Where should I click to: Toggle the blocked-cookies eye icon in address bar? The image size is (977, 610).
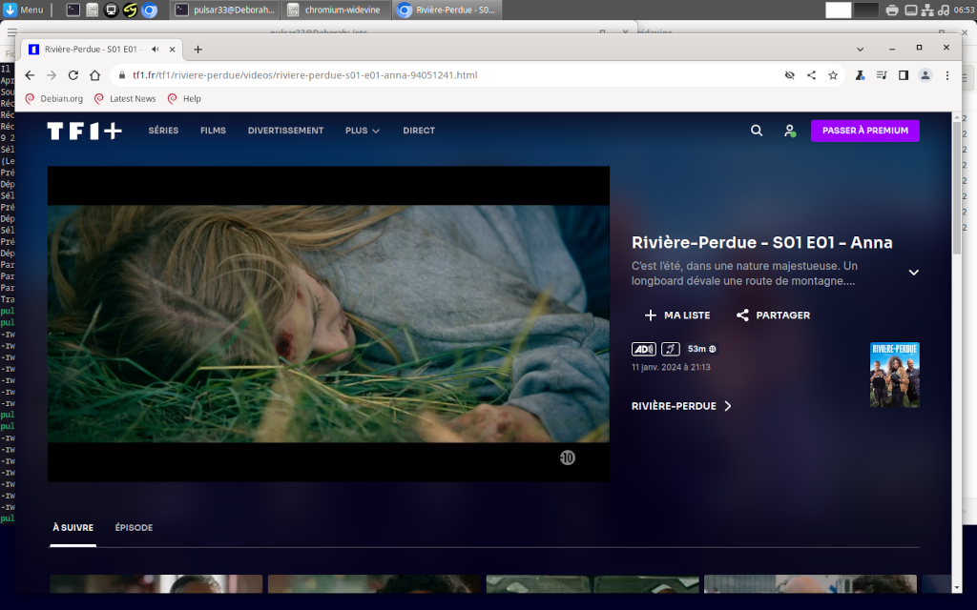[x=788, y=73]
